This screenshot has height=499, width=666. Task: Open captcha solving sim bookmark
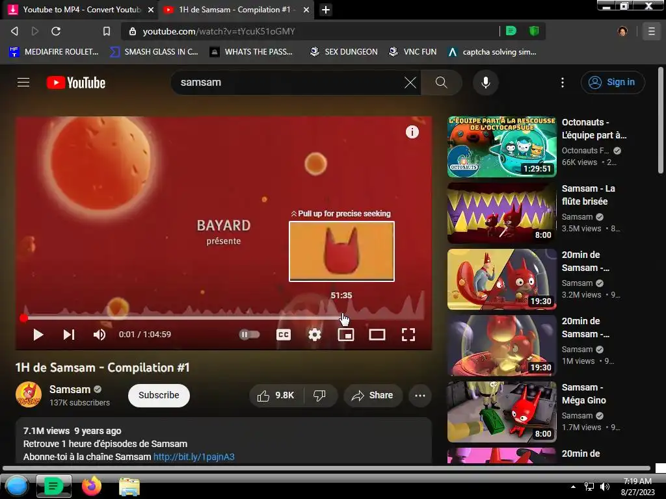click(x=492, y=52)
